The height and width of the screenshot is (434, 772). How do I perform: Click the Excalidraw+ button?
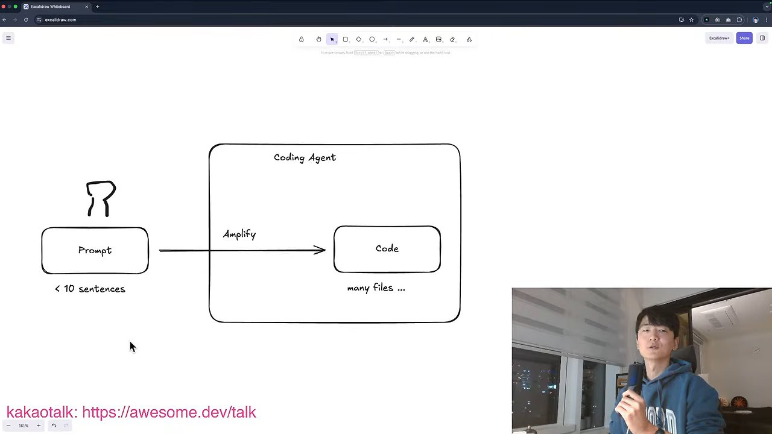click(x=719, y=38)
